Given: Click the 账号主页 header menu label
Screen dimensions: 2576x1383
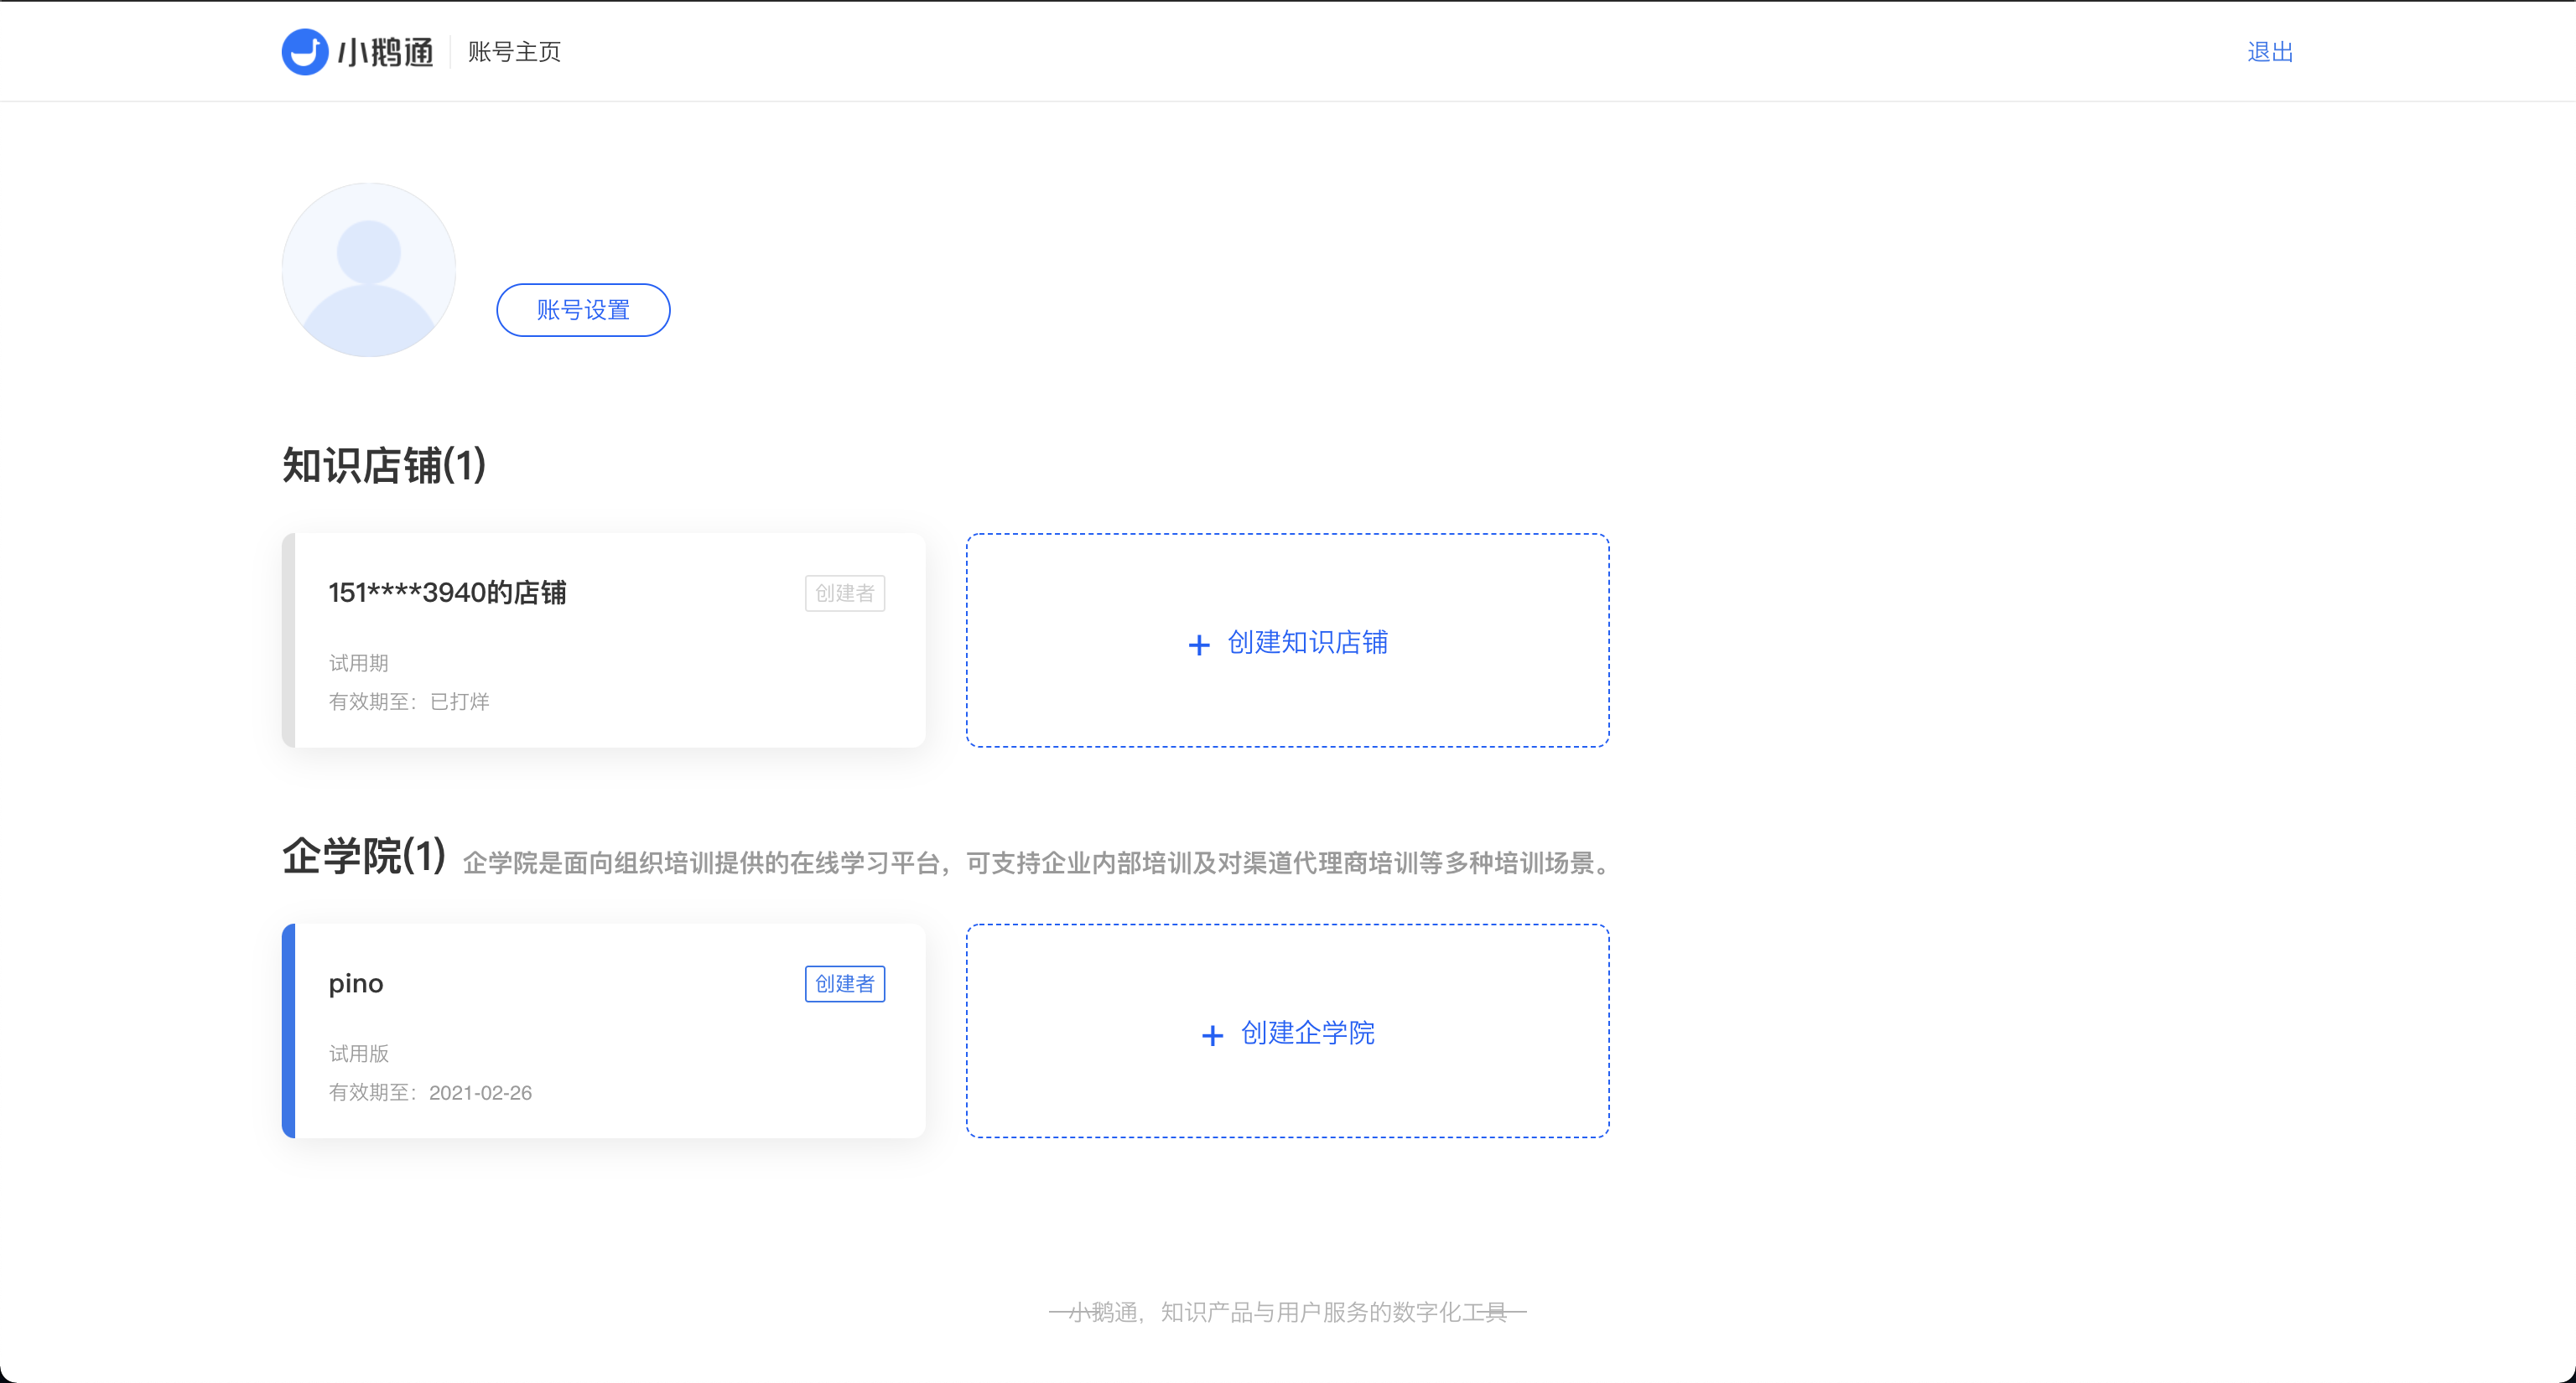Looking at the screenshot, I should [x=513, y=51].
